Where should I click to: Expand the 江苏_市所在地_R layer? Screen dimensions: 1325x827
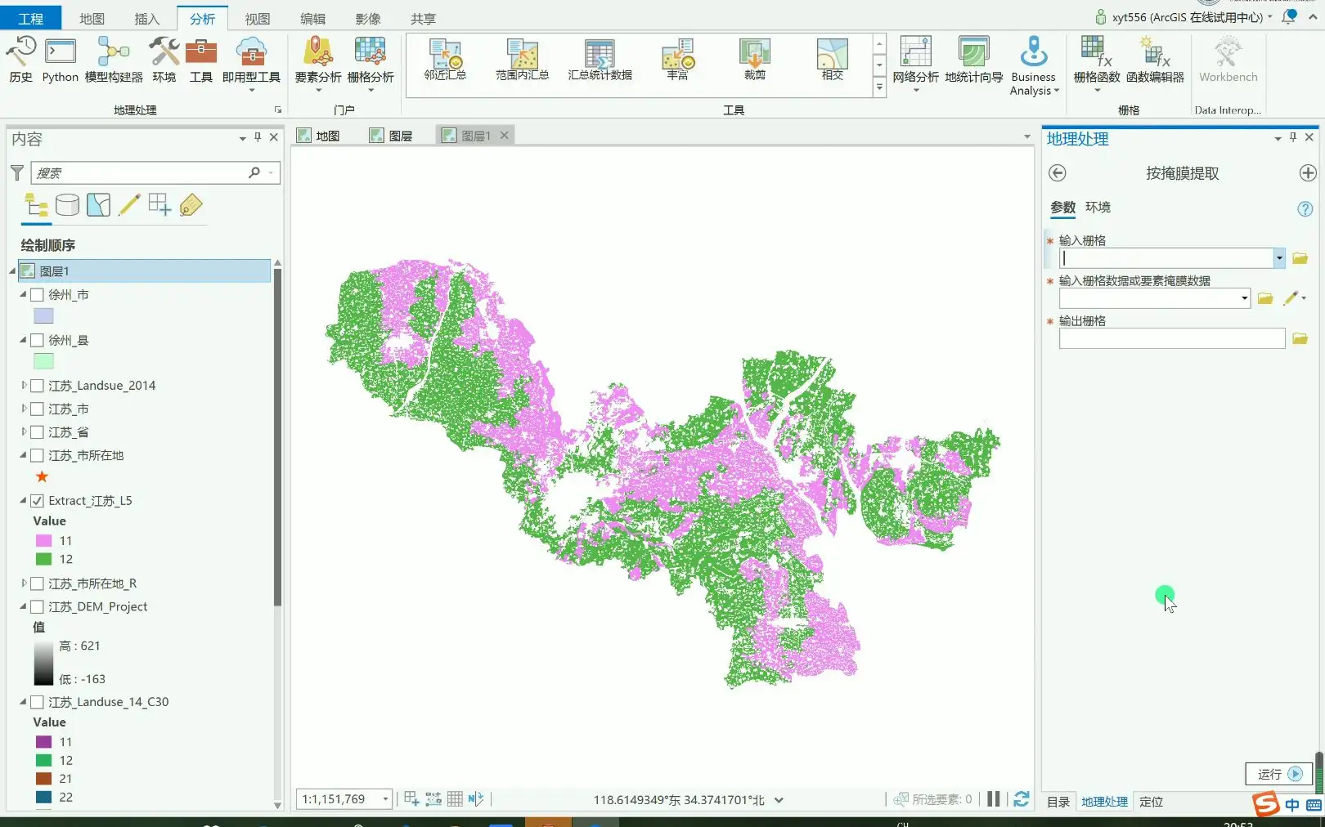click(24, 583)
